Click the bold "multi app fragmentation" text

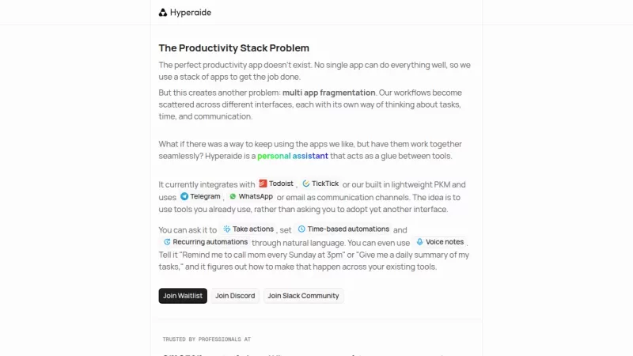coord(328,93)
